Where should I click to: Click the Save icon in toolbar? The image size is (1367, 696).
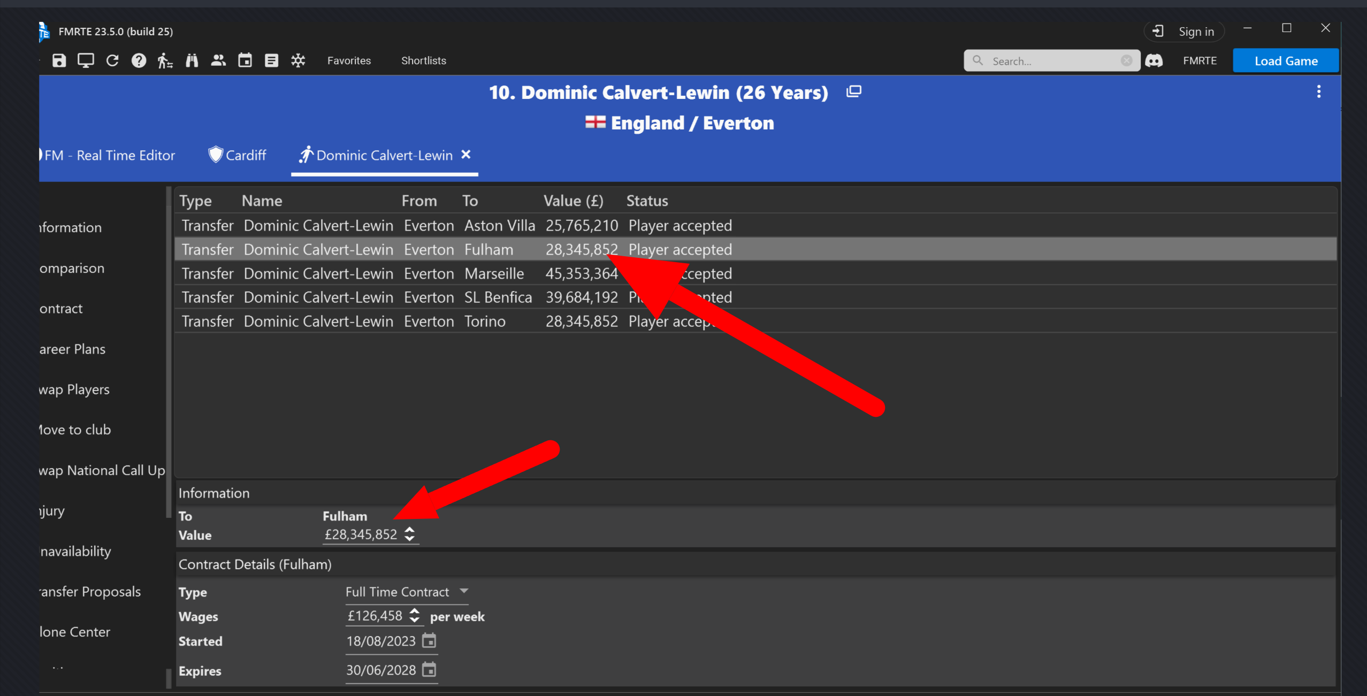click(59, 60)
